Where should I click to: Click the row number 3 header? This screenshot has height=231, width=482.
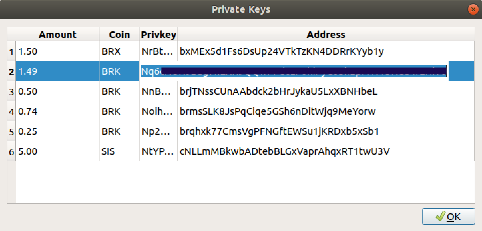click(x=11, y=91)
